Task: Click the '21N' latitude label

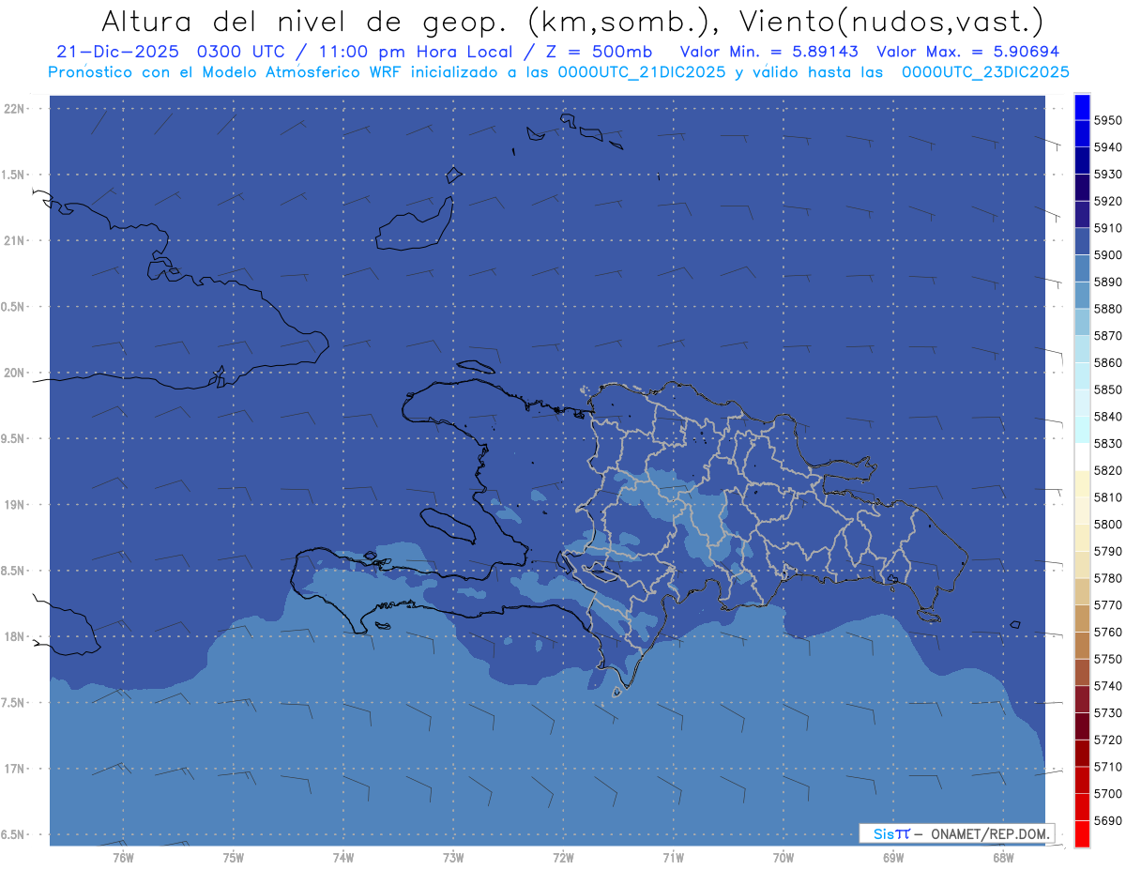Action: (x=15, y=240)
